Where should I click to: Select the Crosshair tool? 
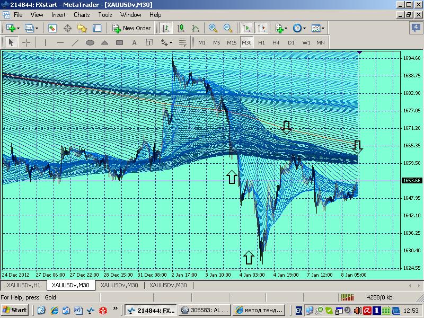click(25, 42)
